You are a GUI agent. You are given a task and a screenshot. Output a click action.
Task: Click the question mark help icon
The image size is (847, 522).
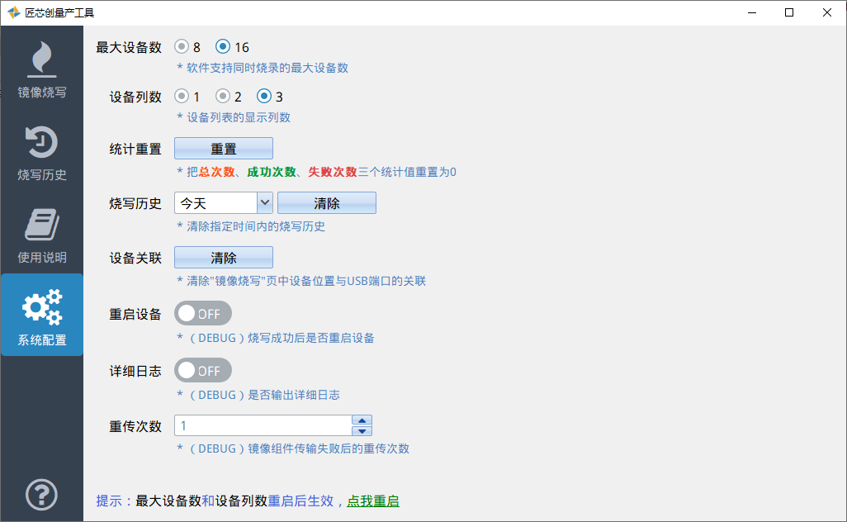click(x=41, y=495)
